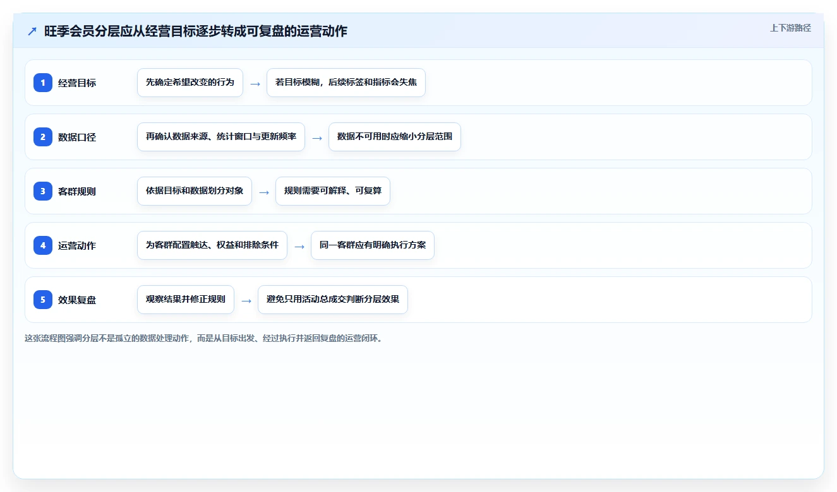Select the step 3 number badge
This screenshot has width=837, height=492.
pos(43,191)
